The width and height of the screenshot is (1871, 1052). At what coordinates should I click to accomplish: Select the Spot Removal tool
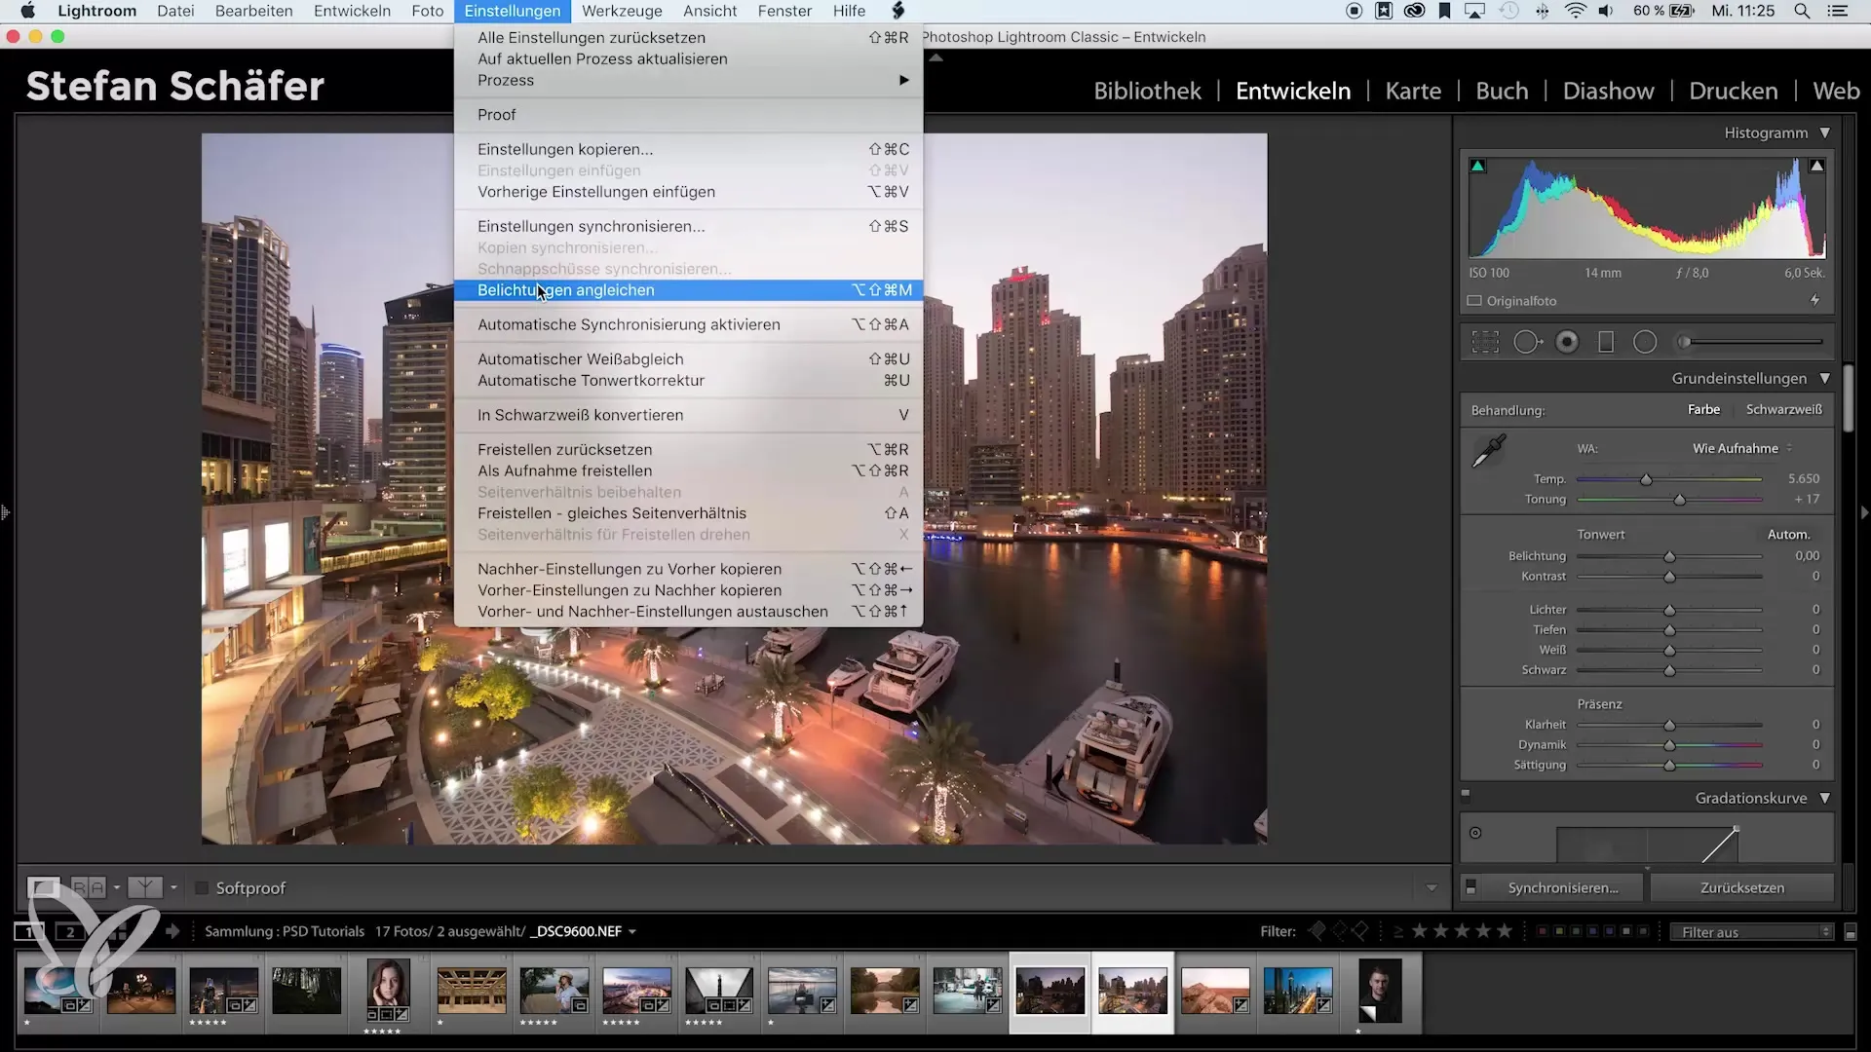pos(1527,342)
